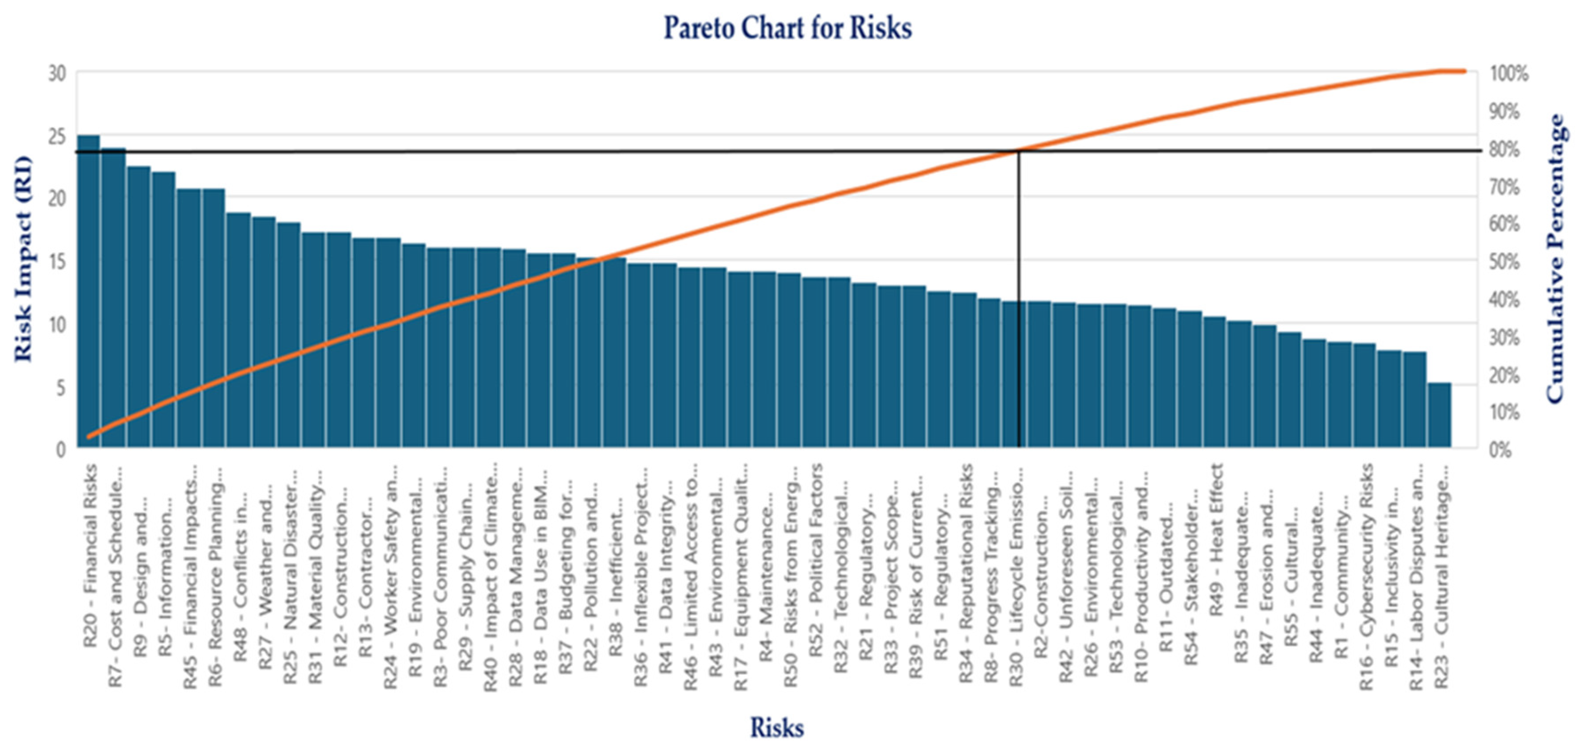Select the 30 tick on the left axis
The width and height of the screenshot is (1582, 754).
click(56, 74)
